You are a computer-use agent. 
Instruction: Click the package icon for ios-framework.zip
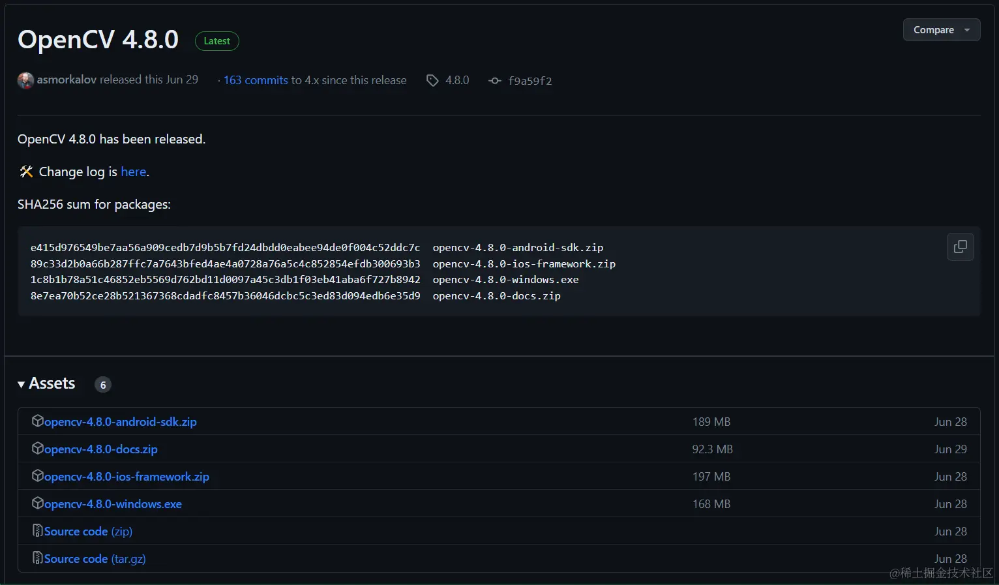tap(38, 475)
